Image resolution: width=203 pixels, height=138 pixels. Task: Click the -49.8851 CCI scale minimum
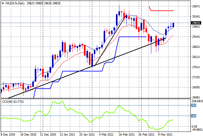[x=197, y=129]
